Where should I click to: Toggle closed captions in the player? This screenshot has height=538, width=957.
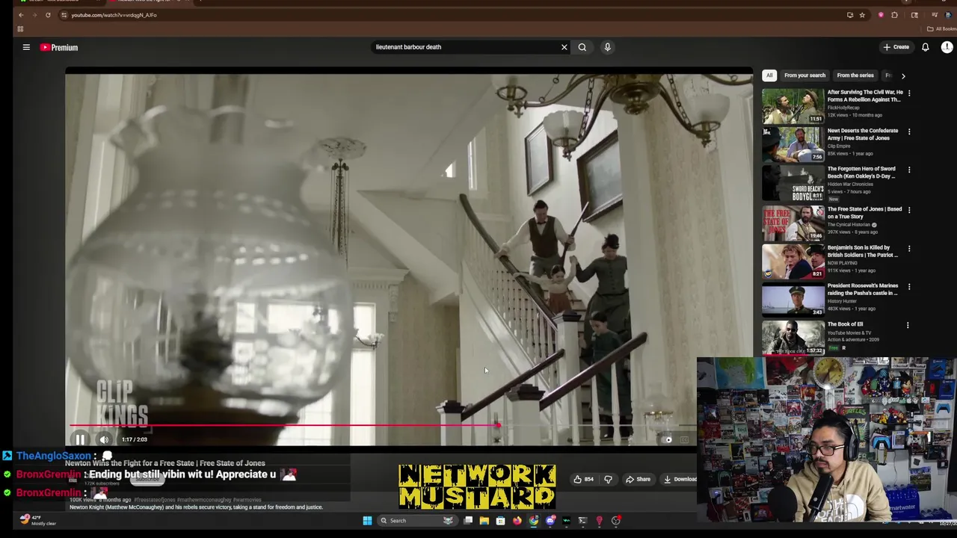[684, 439]
